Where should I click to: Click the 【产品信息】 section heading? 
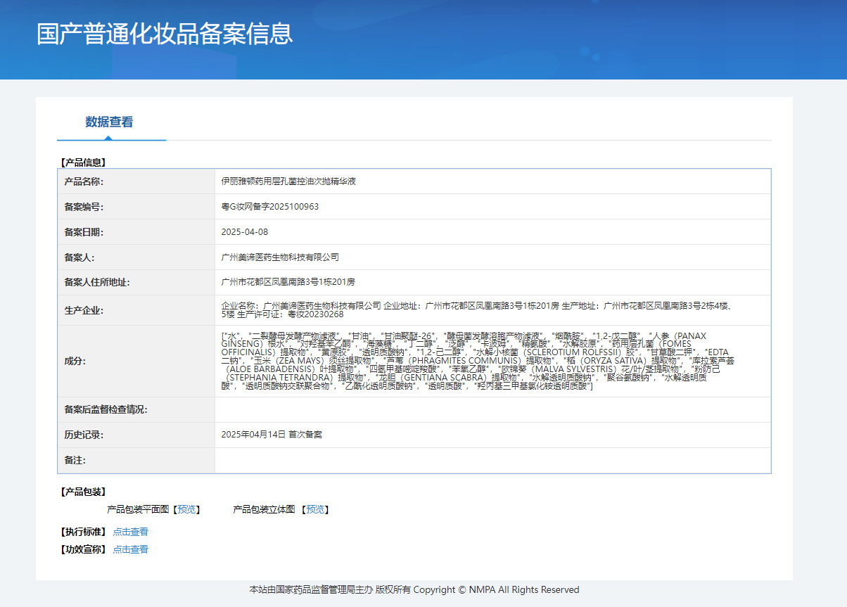click(x=82, y=162)
